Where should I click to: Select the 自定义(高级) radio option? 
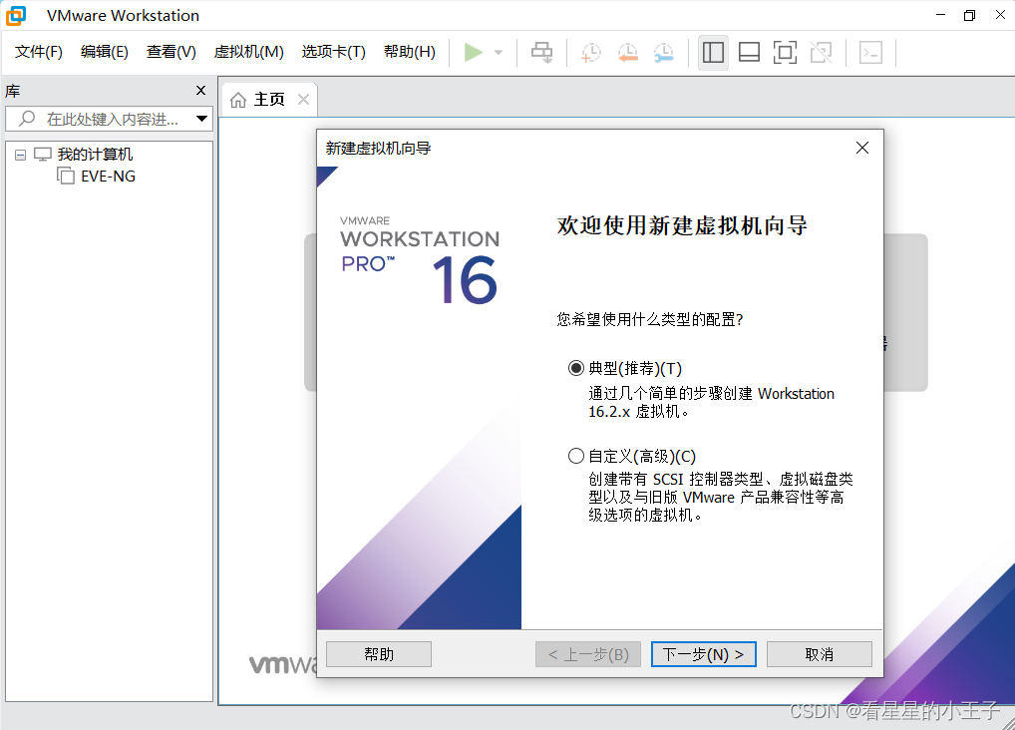click(x=576, y=456)
